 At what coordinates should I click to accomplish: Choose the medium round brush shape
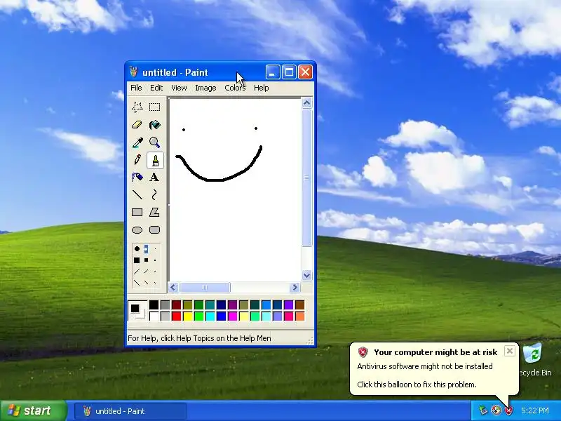click(146, 249)
